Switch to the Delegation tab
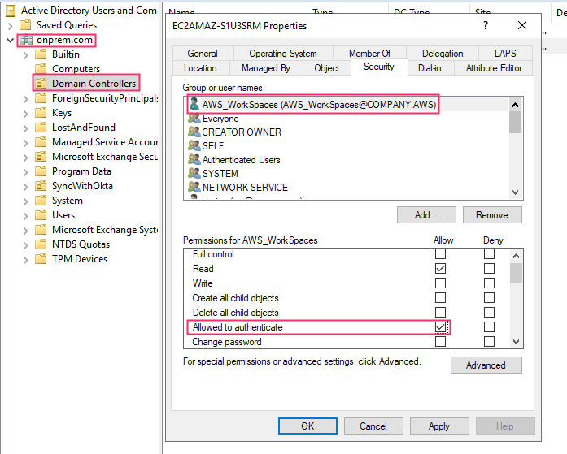The width and height of the screenshot is (567, 454). pyautogui.click(x=443, y=54)
